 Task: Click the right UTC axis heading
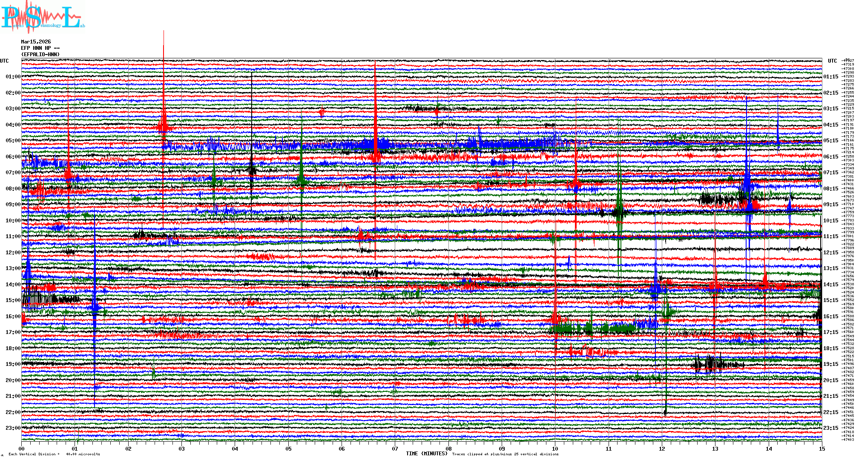(832, 61)
